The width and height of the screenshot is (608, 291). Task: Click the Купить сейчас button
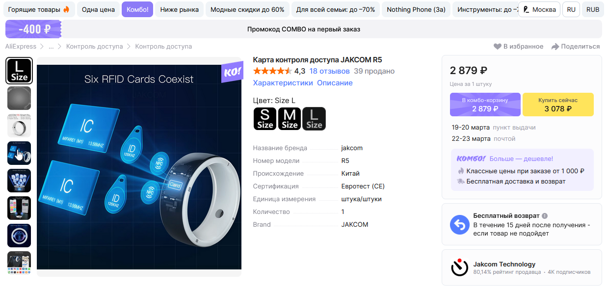558,105
